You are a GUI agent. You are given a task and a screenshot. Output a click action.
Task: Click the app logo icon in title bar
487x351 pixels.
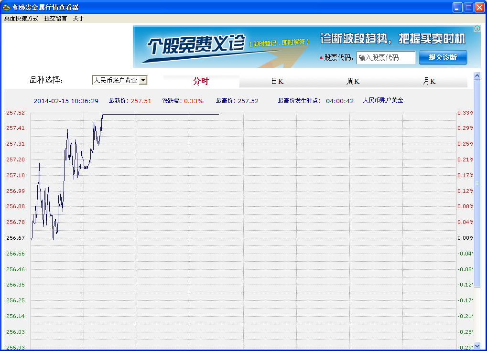(x=6, y=7)
